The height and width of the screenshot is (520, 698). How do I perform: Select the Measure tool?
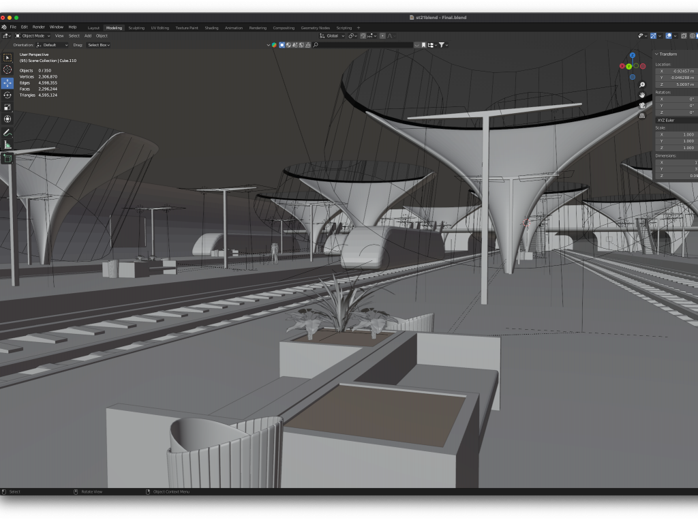pyautogui.click(x=7, y=144)
